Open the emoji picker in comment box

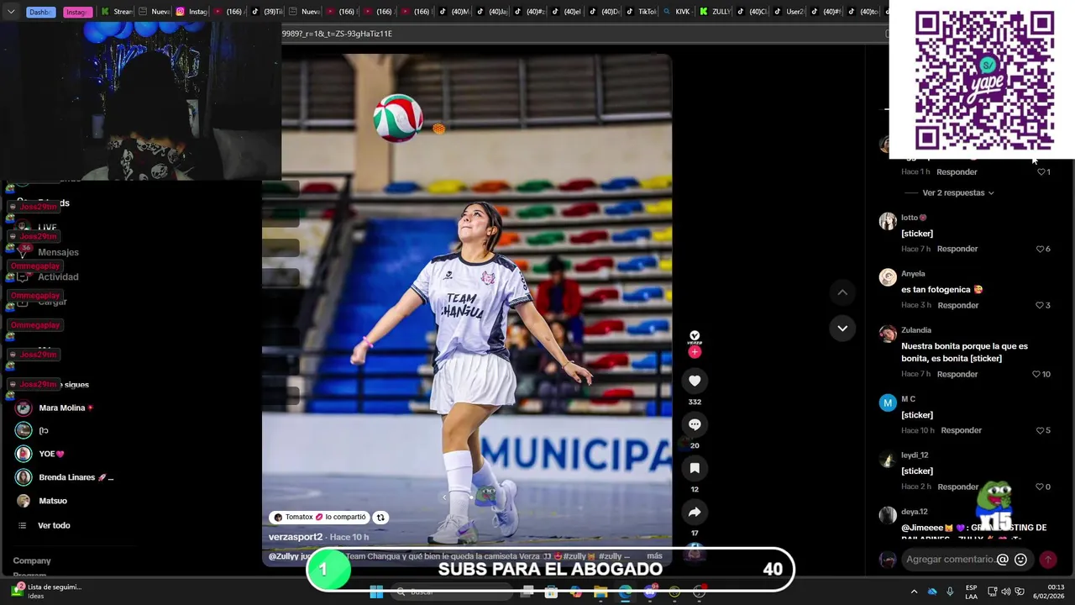click(1020, 560)
